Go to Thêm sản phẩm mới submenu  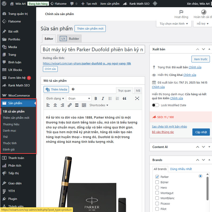[16, 118]
